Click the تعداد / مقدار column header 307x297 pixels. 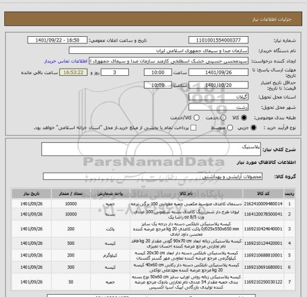point(71,194)
